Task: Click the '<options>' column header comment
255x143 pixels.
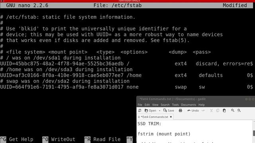Action: 134,52
